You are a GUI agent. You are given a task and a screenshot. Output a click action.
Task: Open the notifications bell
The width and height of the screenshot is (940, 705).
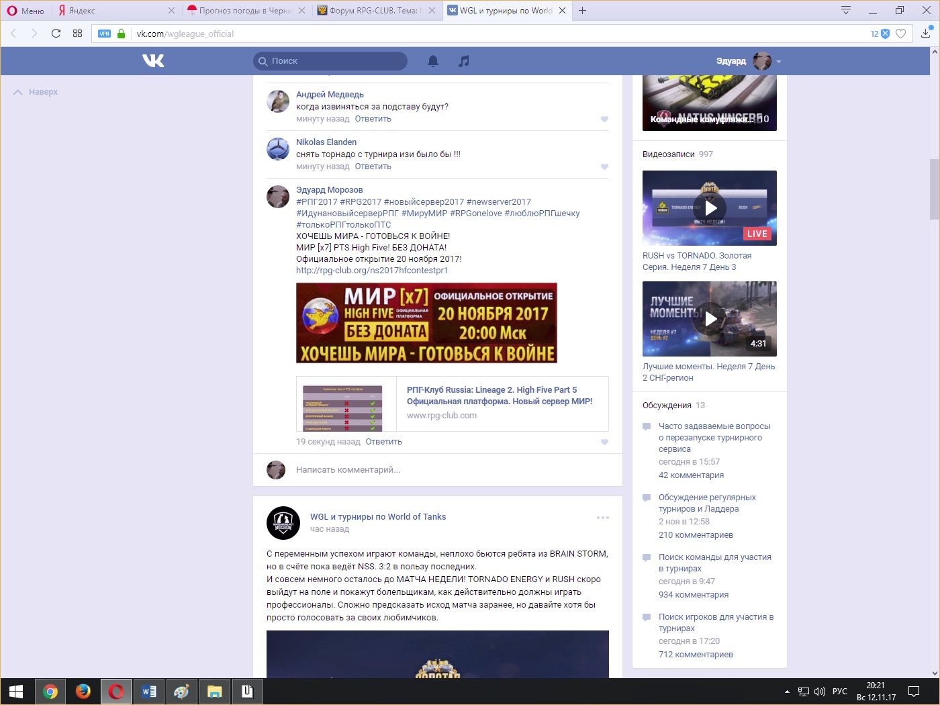pos(433,61)
